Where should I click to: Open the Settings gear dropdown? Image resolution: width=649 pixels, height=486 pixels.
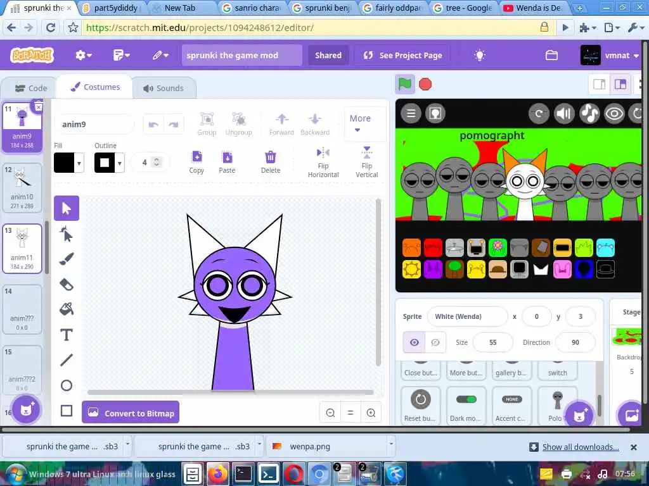coord(83,56)
